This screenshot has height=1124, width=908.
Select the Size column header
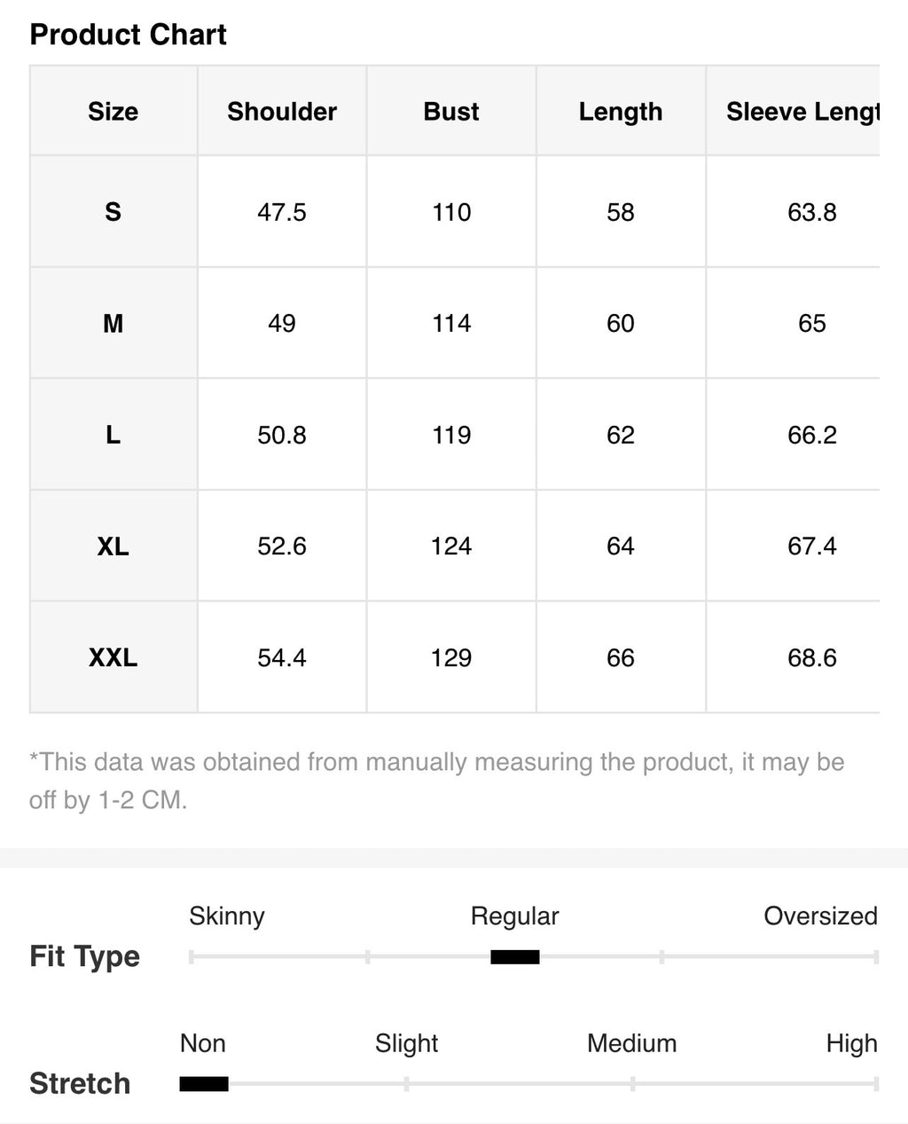tap(113, 112)
